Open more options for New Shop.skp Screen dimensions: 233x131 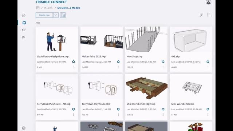[163, 67]
